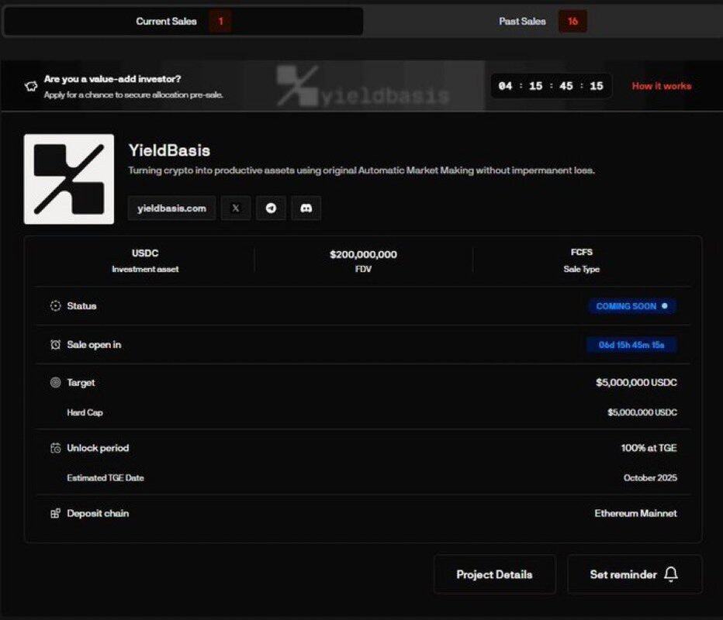Viewport: 723px width, 620px height.
Task: Click the 100% at TGE value
Action: [x=649, y=448]
